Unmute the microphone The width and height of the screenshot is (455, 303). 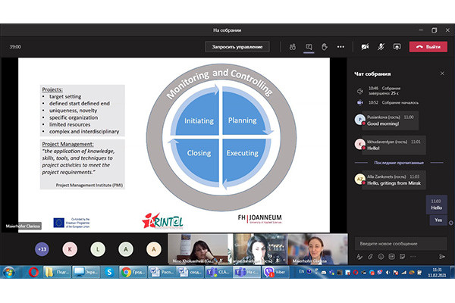click(381, 47)
